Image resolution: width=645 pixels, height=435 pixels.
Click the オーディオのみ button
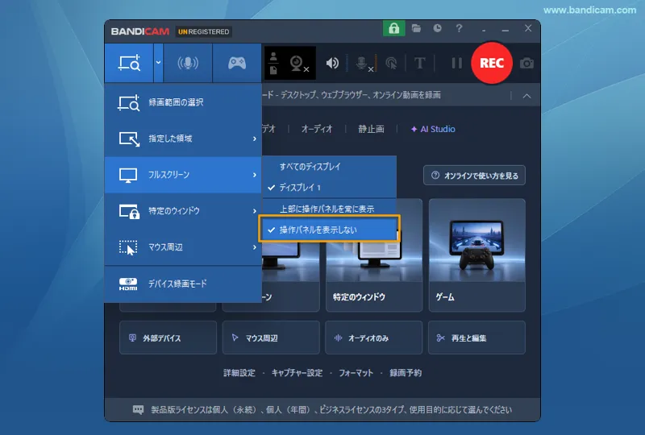point(373,338)
